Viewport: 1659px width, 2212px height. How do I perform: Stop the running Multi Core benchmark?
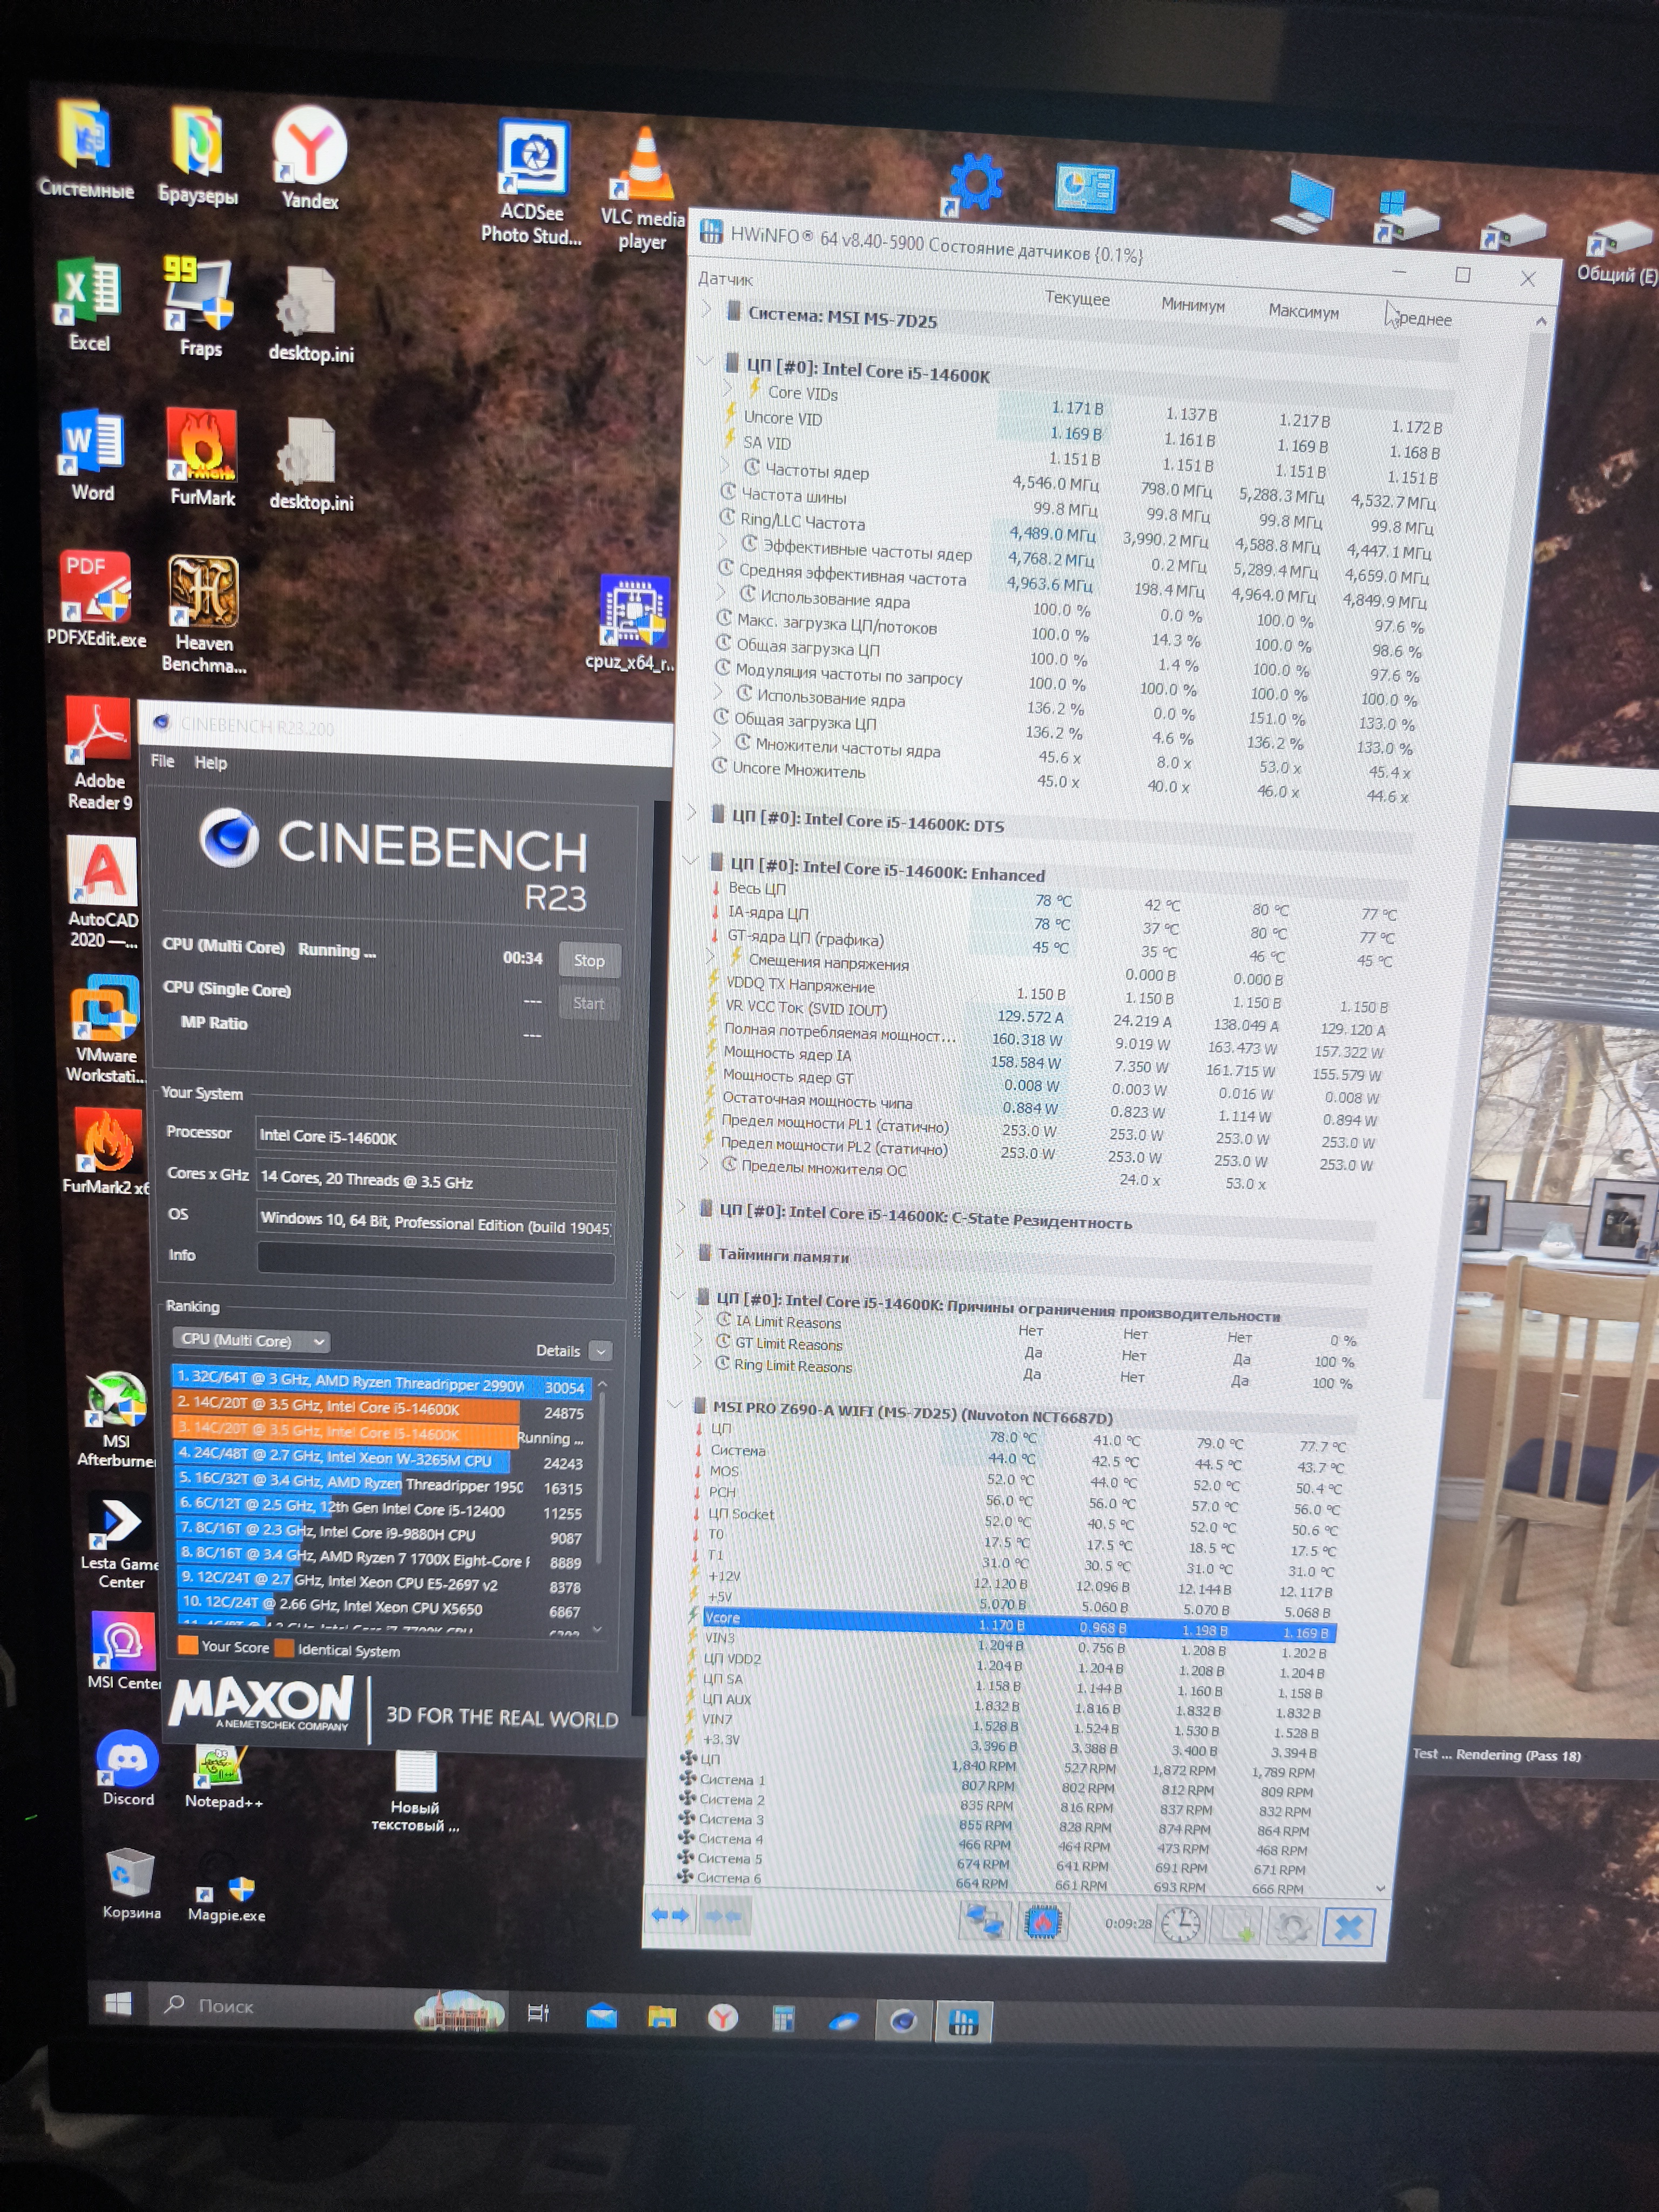(589, 960)
